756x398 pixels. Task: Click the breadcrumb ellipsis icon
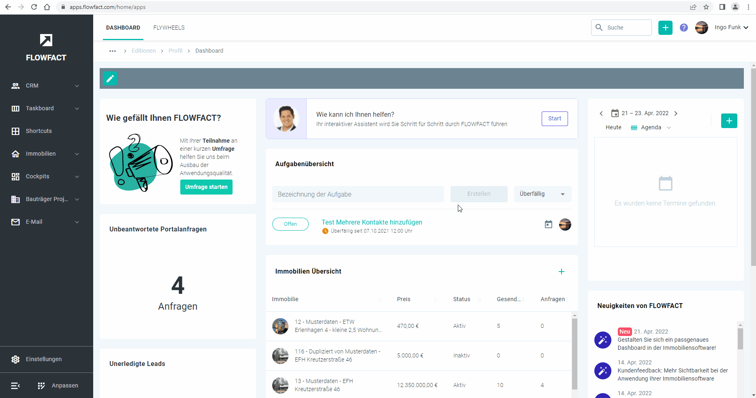coord(113,51)
